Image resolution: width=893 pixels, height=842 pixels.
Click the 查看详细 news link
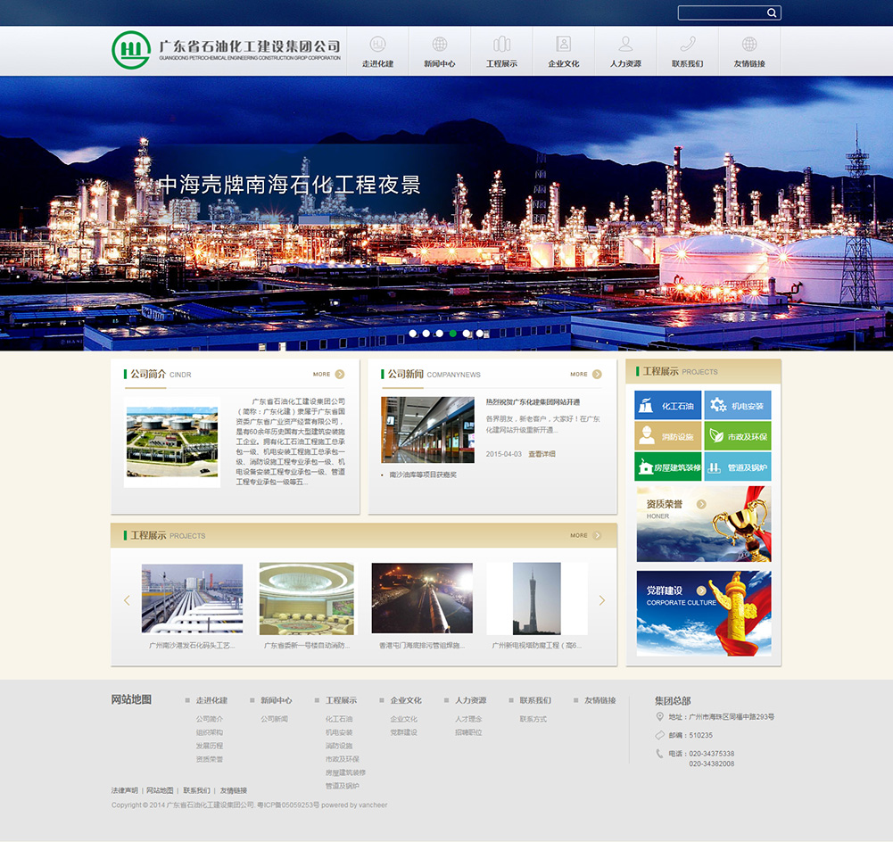(x=542, y=454)
